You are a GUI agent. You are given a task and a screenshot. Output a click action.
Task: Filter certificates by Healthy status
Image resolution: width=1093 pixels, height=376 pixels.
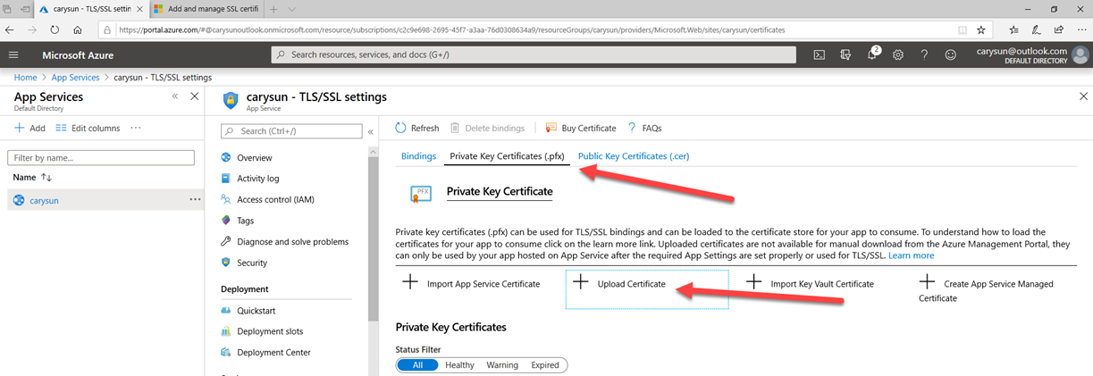(x=459, y=364)
